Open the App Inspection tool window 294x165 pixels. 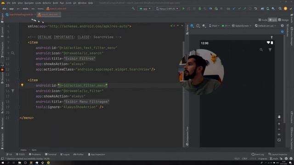pyautogui.click(x=96, y=154)
